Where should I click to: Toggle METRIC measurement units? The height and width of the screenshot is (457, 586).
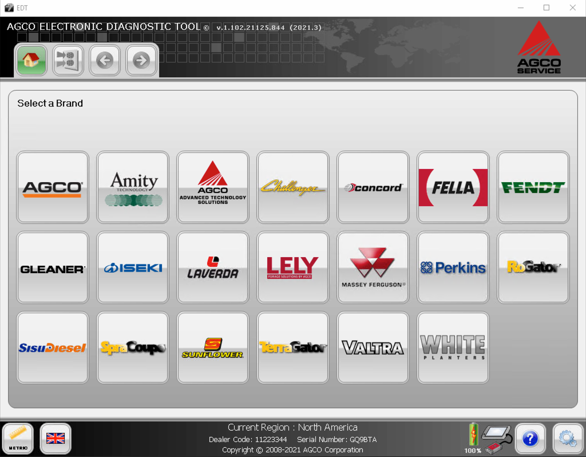pos(19,438)
